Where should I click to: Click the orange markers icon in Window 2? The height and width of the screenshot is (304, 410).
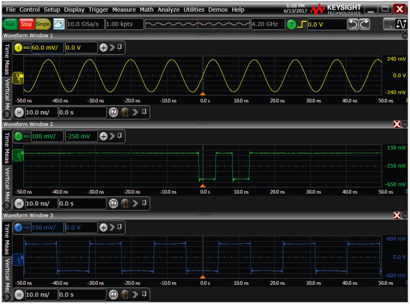point(125,203)
